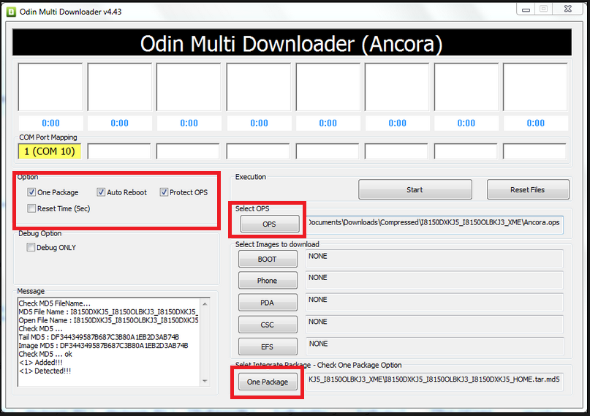The image size is (590, 416).
Task: Click the Ancora.ops path field
Action: (x=434, y=224)
